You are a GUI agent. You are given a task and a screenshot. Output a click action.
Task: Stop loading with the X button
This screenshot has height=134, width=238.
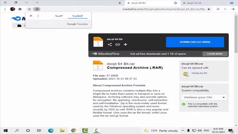pos(218,9)
